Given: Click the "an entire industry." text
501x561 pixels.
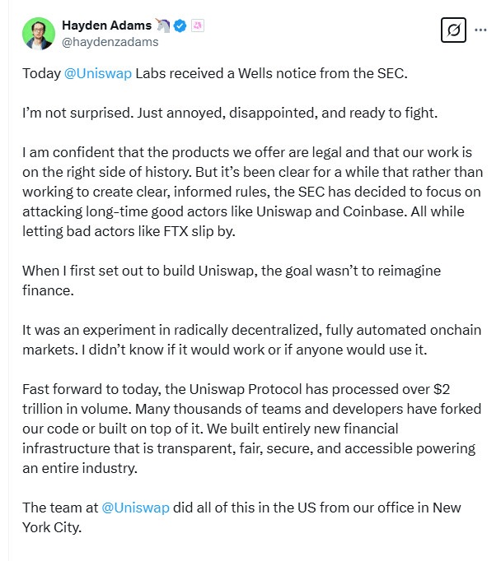Looking at the screenshot, I should [80, 468].
